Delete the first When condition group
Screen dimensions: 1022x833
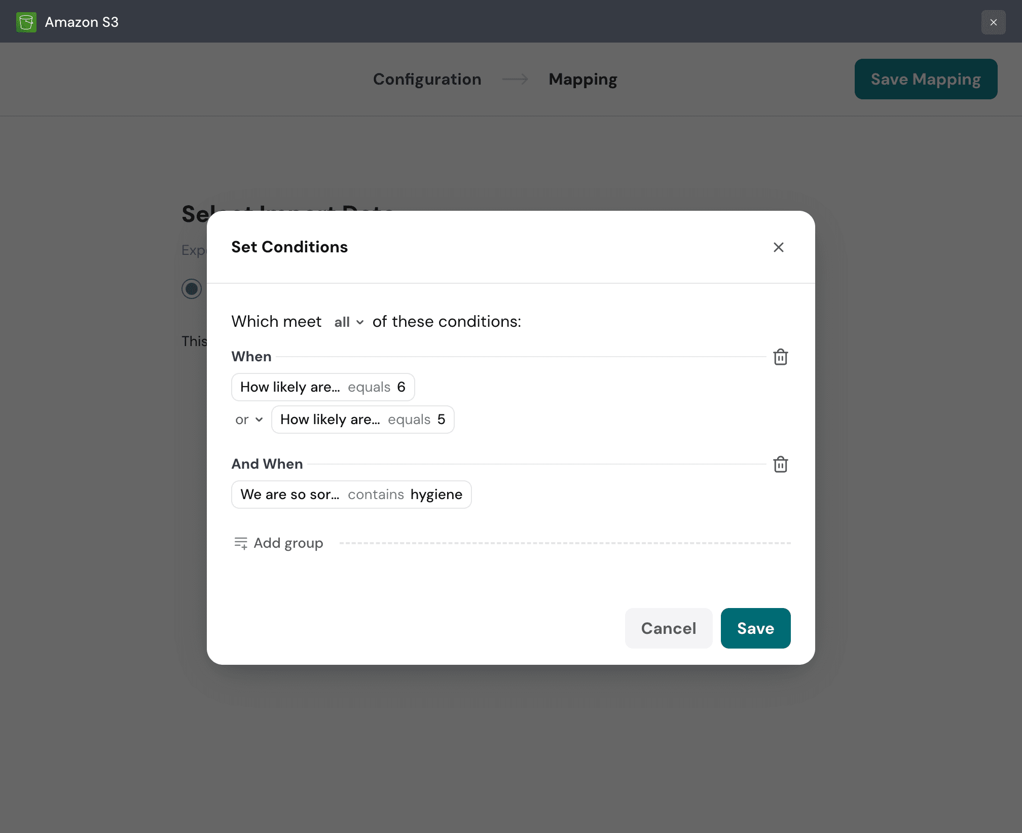click(780, 357)
